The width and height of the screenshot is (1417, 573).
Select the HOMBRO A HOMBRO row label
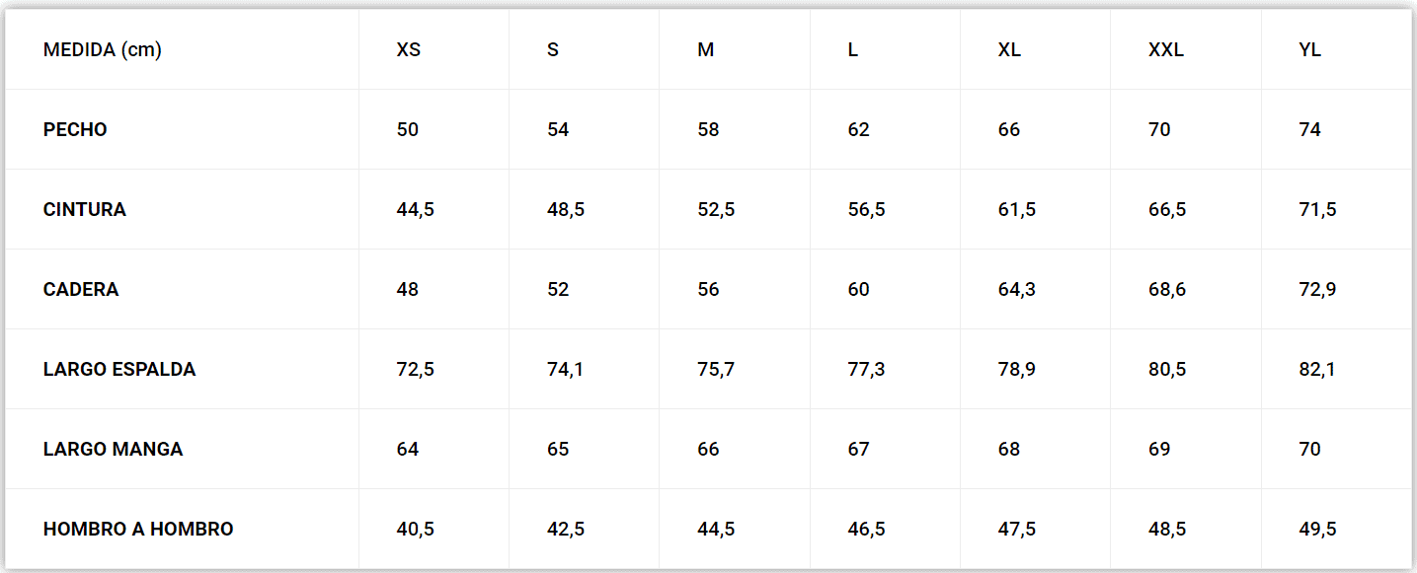tap(138, 530)
